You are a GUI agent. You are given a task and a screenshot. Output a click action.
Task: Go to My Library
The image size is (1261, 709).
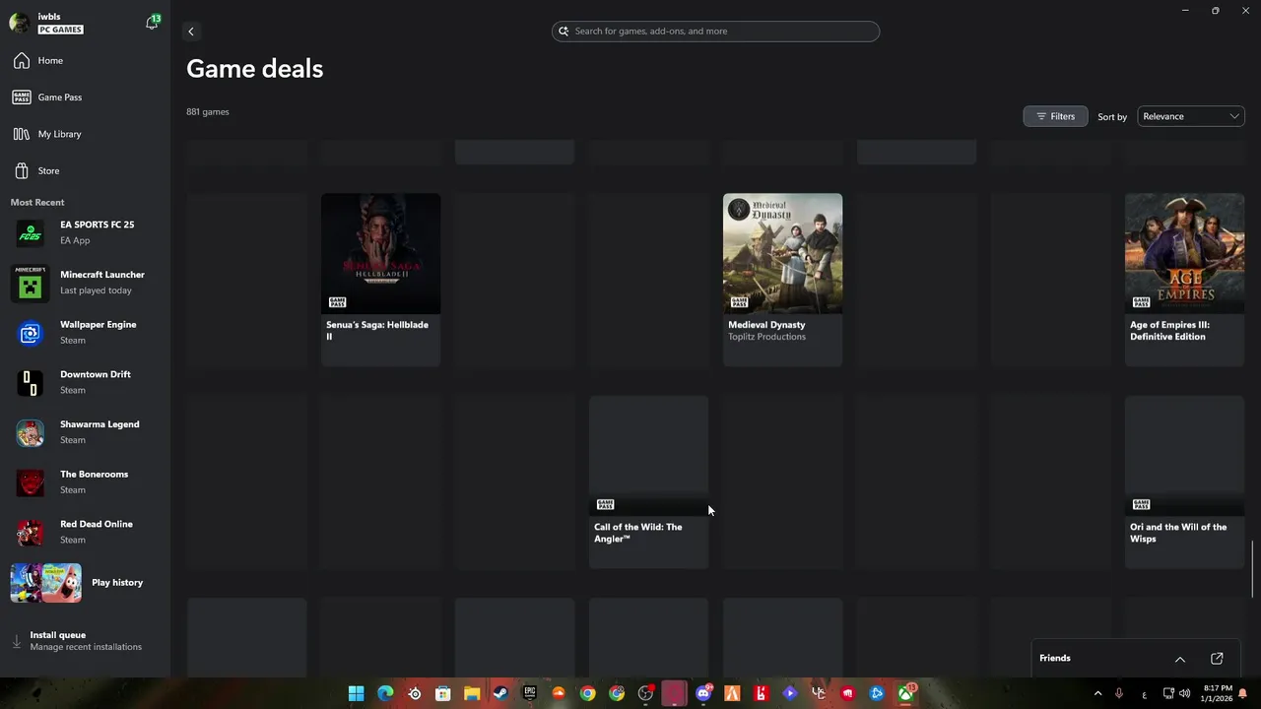click(x=85, y=134)
